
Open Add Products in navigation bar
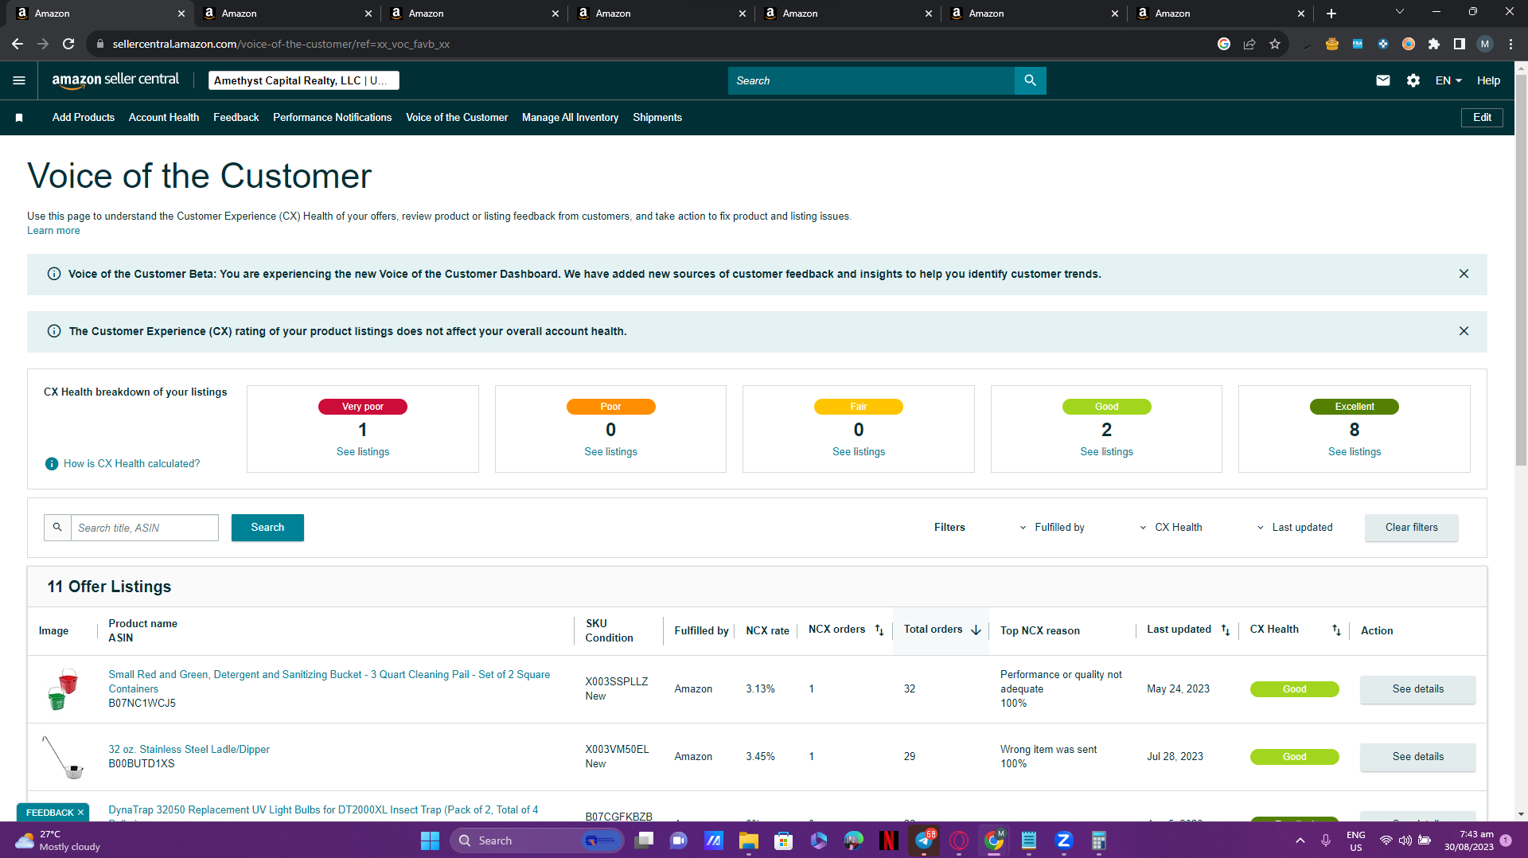point(84,118)
